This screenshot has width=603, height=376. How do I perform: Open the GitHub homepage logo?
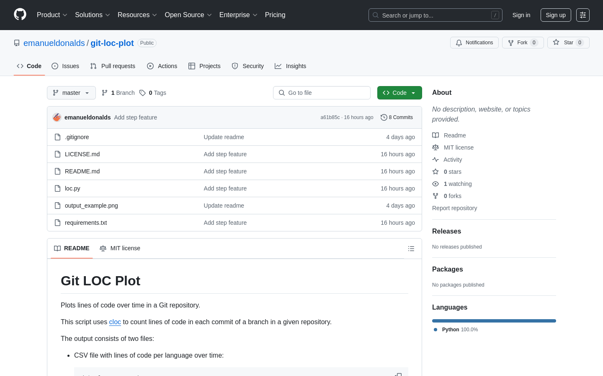20,15
